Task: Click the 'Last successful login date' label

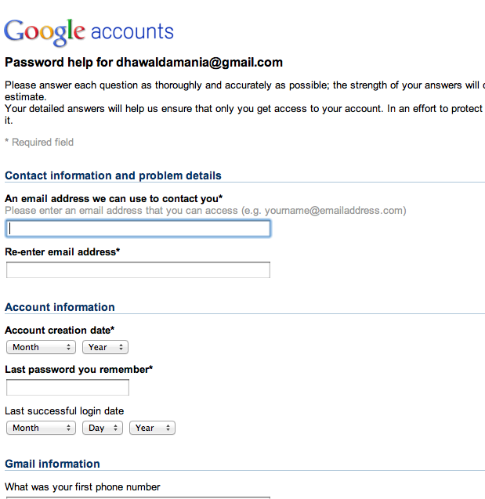Action: point(64,410)
